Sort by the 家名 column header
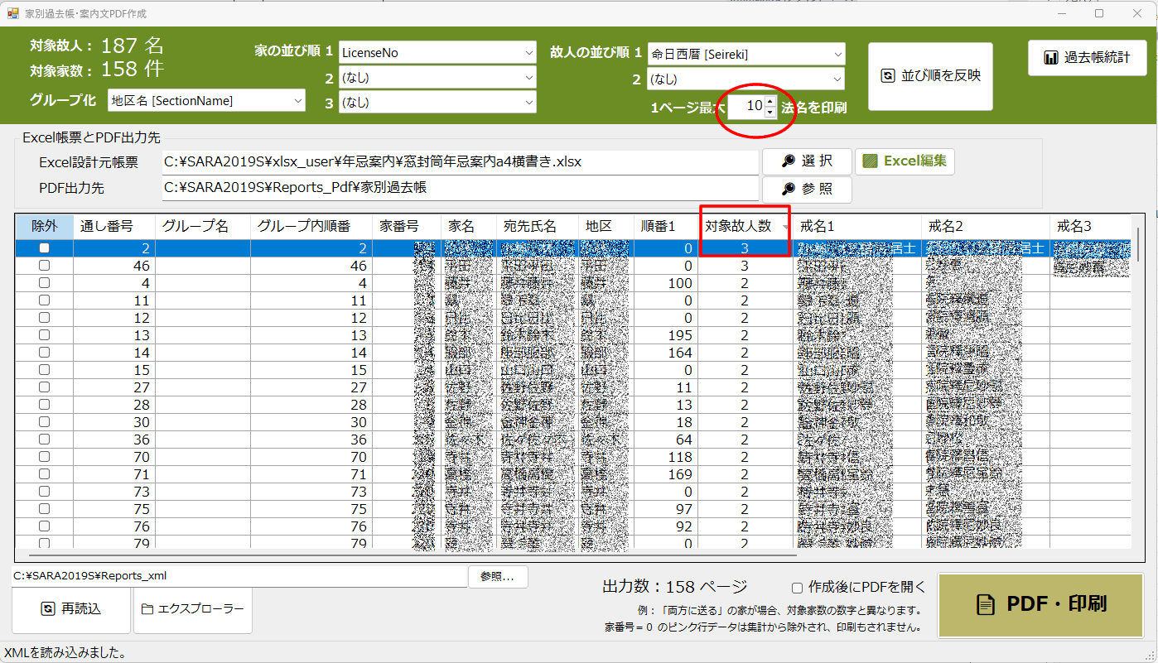Viewport: 1158px width, 663px height. pos(469,226)
